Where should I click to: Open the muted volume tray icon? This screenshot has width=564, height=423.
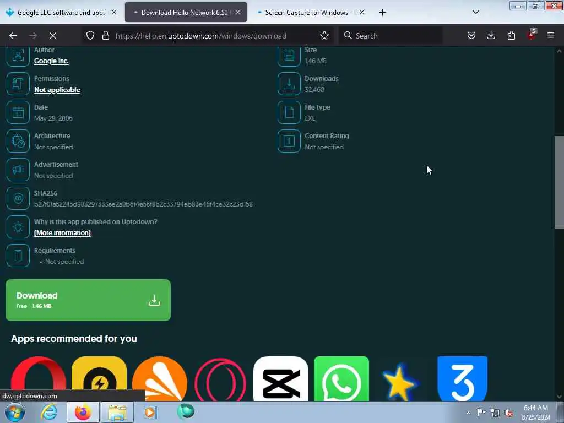508,413
